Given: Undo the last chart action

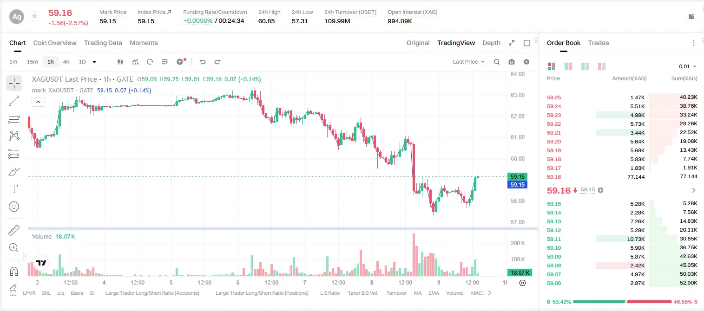Looking at the screenshot, I should tap(202, 62).
